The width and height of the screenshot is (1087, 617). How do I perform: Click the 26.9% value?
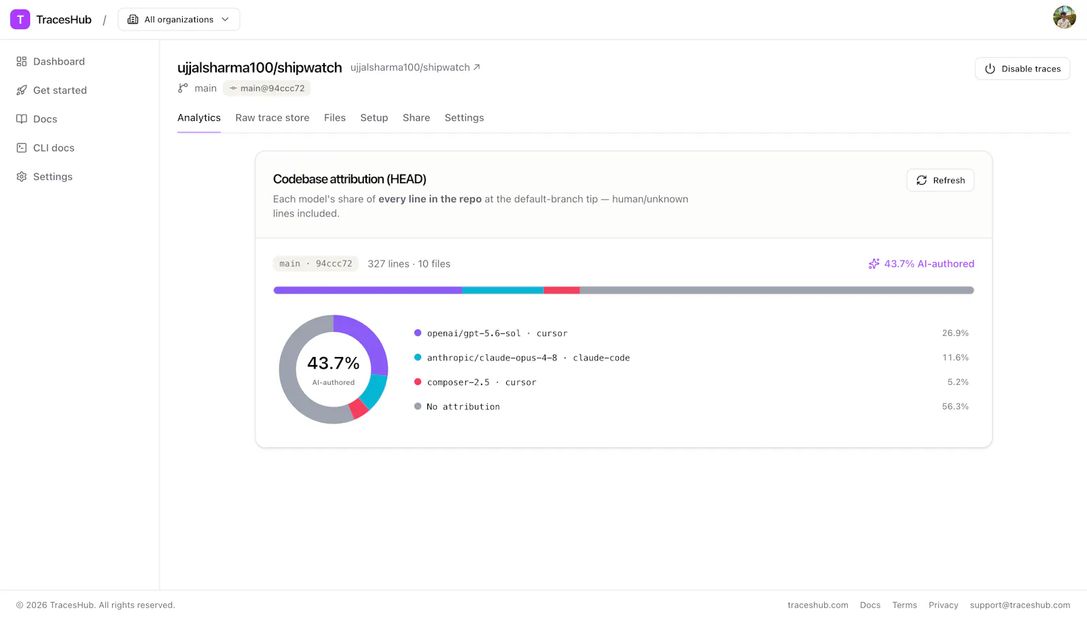coord(955,333)
